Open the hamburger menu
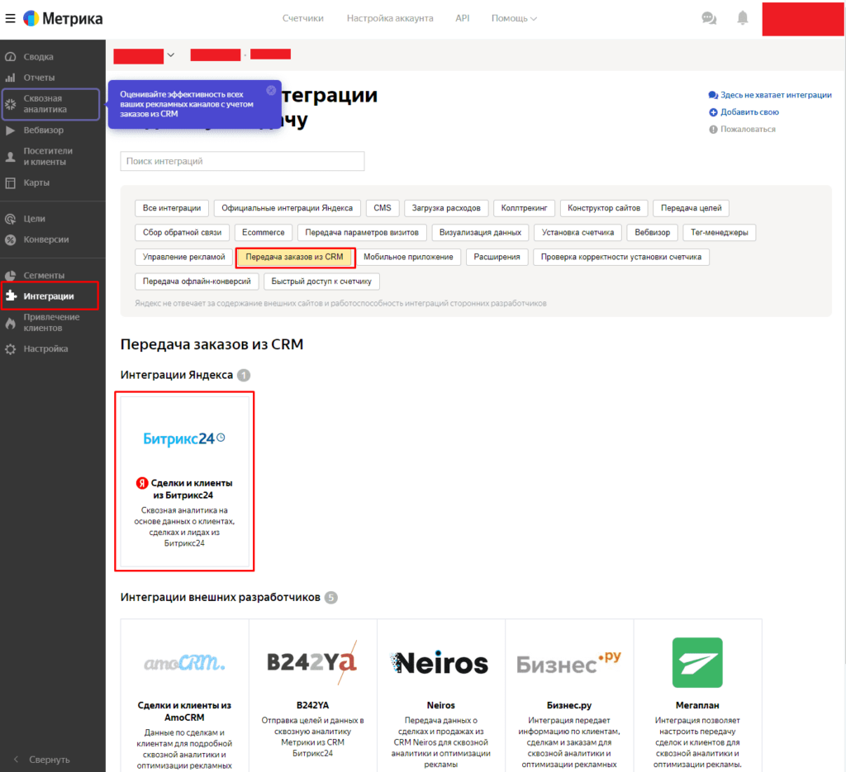 (10, 18)
